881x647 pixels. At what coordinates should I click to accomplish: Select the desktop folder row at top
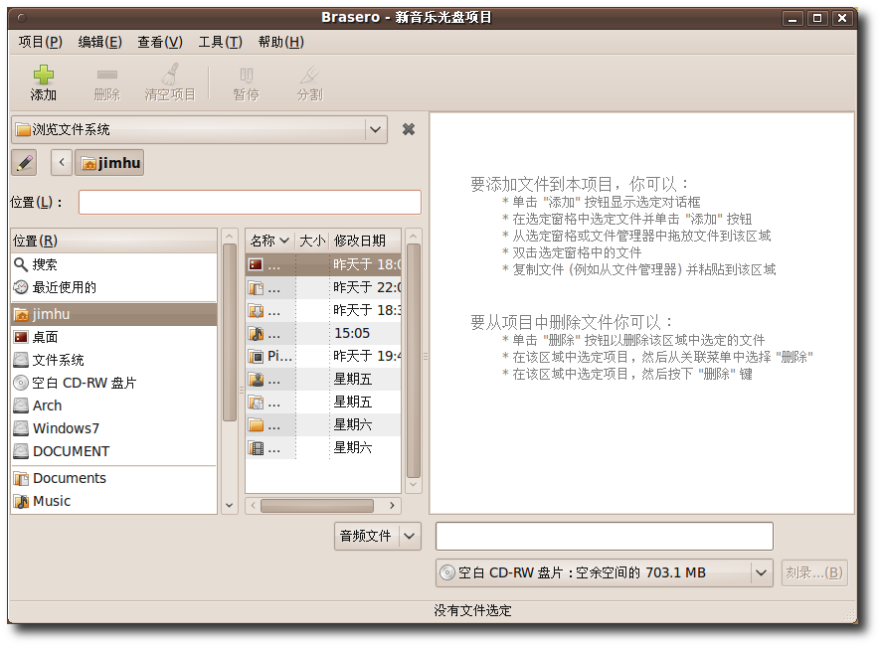click(323, 265)
